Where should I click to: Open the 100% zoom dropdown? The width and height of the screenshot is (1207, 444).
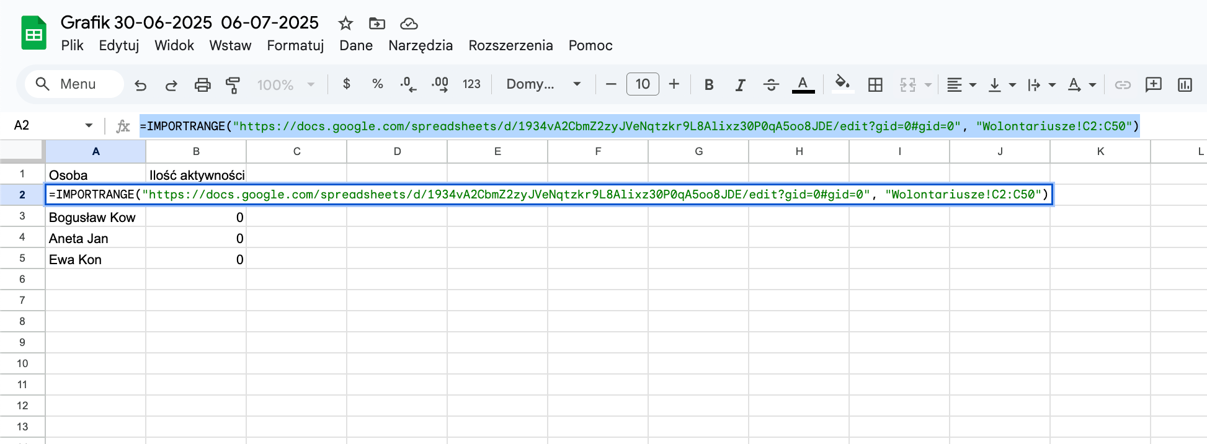pos(287,84)
